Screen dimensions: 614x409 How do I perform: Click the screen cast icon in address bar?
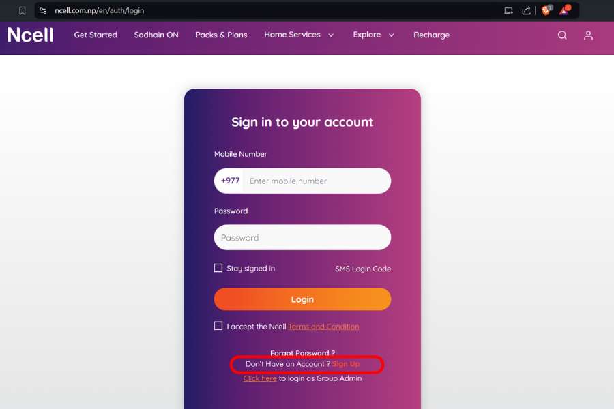click(508, 11)
